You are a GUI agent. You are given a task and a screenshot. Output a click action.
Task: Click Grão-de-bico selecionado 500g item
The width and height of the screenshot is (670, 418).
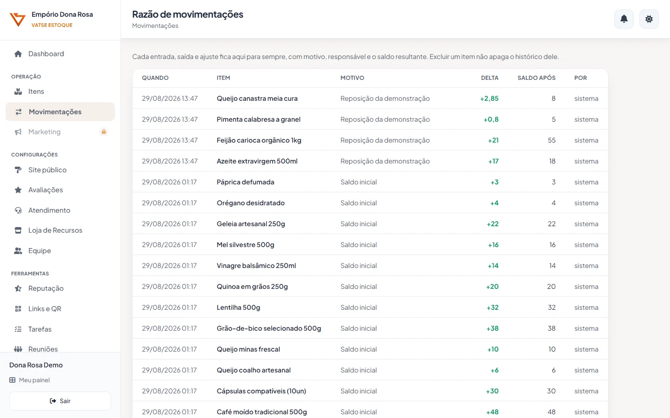coord(269,328)
